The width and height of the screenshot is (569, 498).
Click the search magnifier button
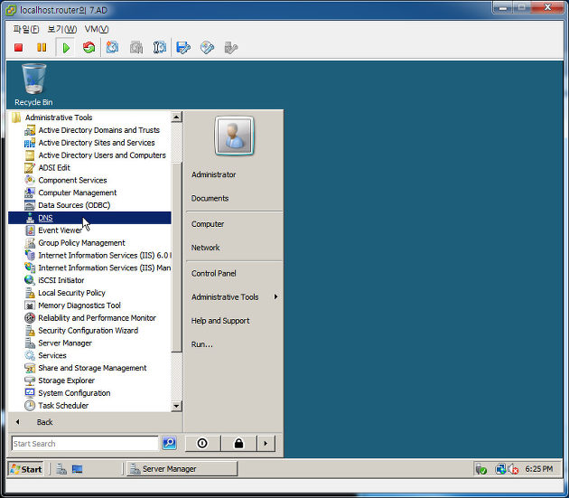(170, 443)
